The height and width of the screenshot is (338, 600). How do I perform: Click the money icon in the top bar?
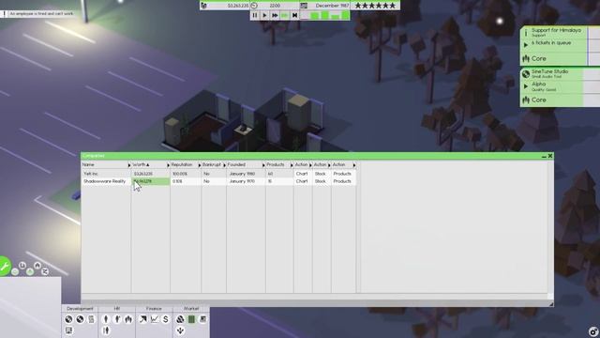[203, 6]
